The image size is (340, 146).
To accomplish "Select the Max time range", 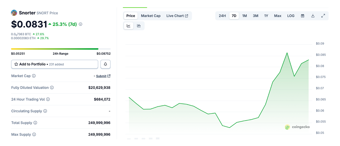I will pyautogui.click(x=278, y=16).
